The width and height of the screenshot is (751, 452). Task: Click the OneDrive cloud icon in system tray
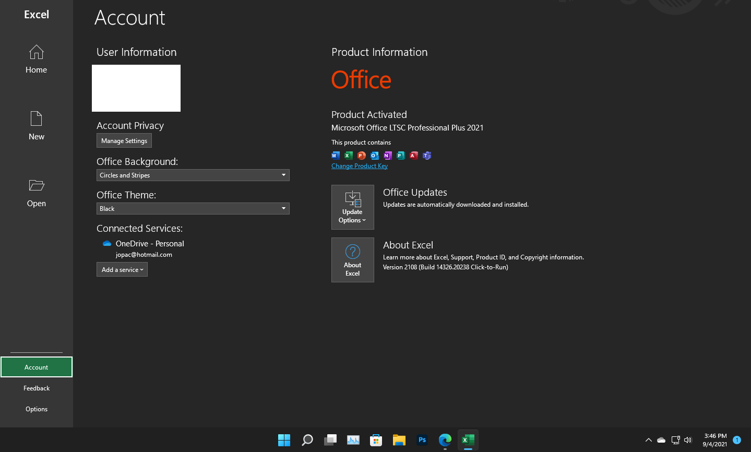point(661,440)
